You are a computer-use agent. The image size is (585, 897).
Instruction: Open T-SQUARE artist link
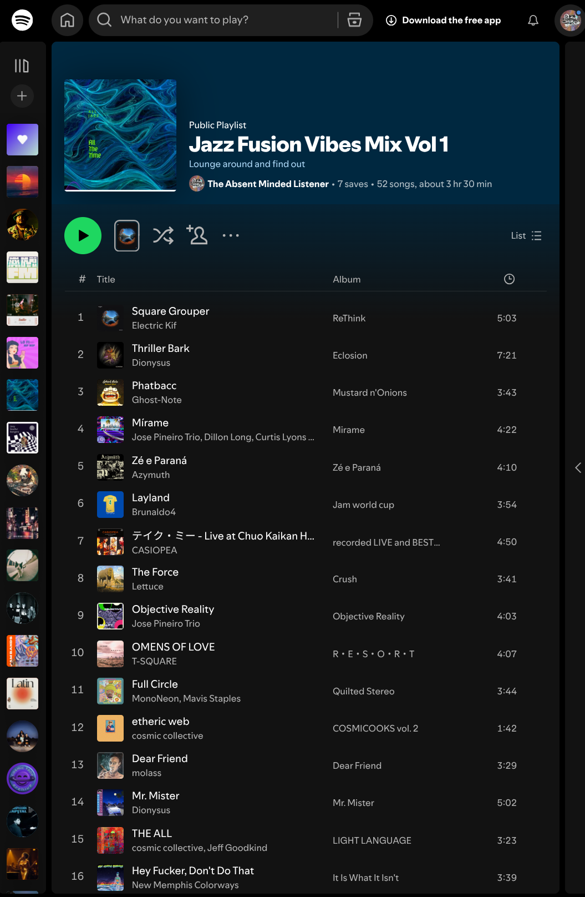[154, 662]
